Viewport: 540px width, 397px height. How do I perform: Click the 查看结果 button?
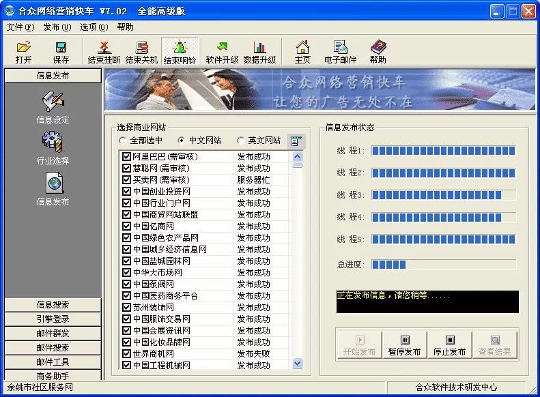click(x=494, y=345)
